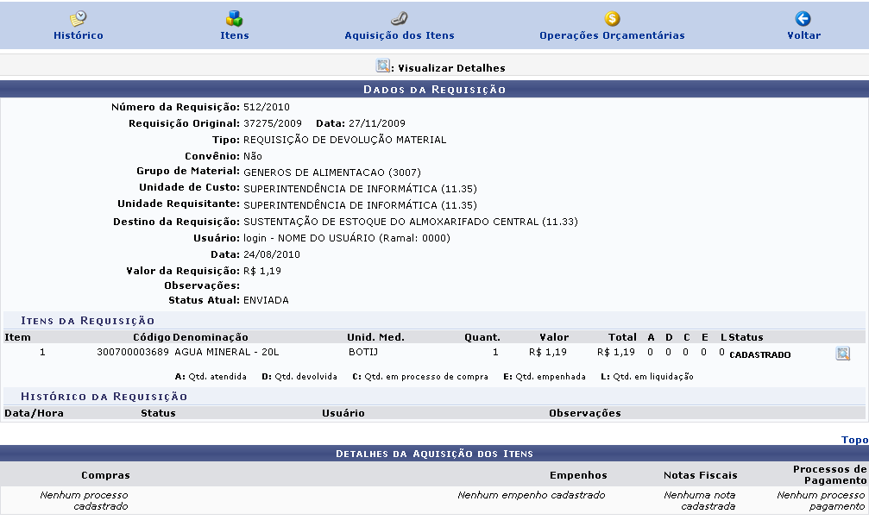This screenshot has width=869, height=520.
Task: Select the date 24/08/2010
Action: click(272, 254)
